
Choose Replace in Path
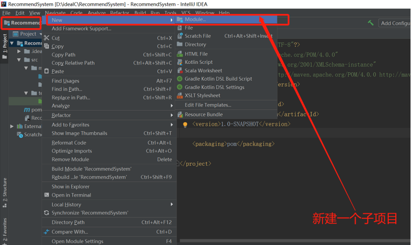click(110, 98)
